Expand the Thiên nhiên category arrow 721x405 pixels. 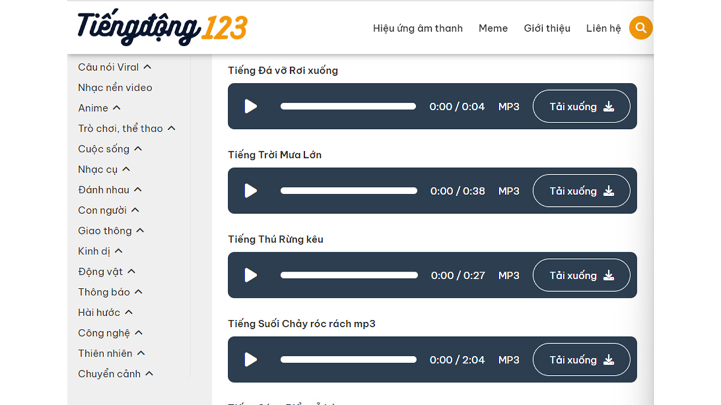[141, 353]
